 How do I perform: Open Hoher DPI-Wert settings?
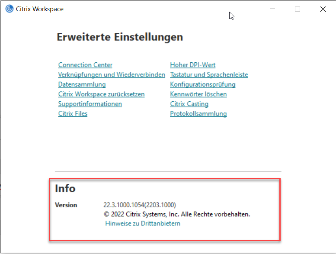tap(192, 65)
